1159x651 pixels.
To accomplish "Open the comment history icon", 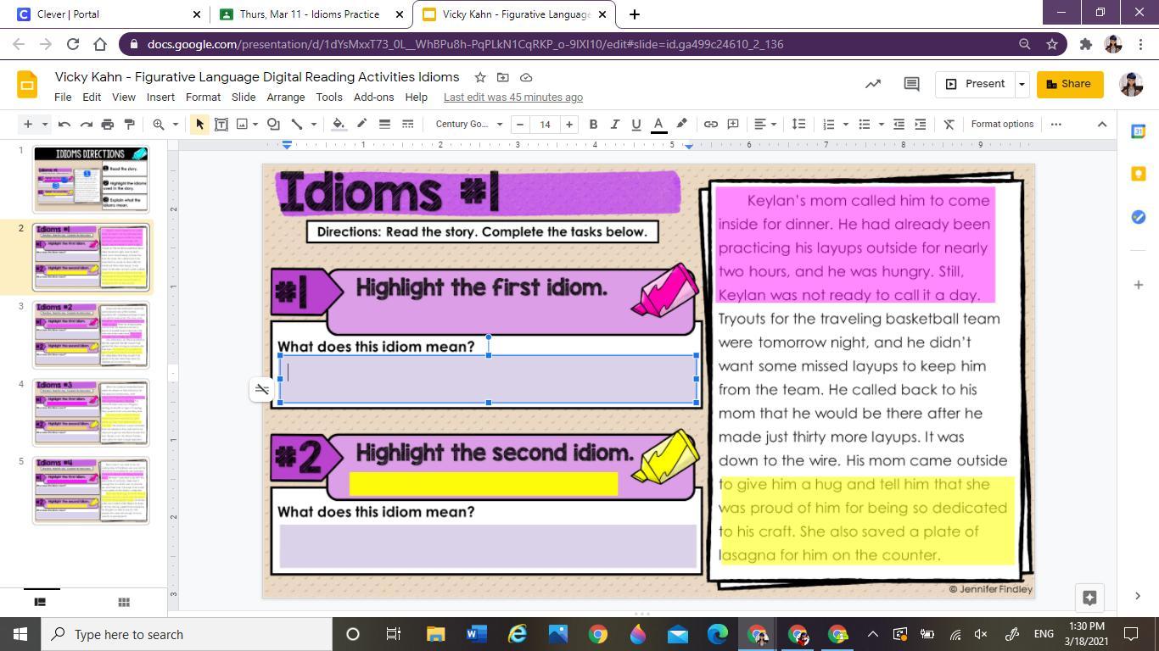I will 911,84.
